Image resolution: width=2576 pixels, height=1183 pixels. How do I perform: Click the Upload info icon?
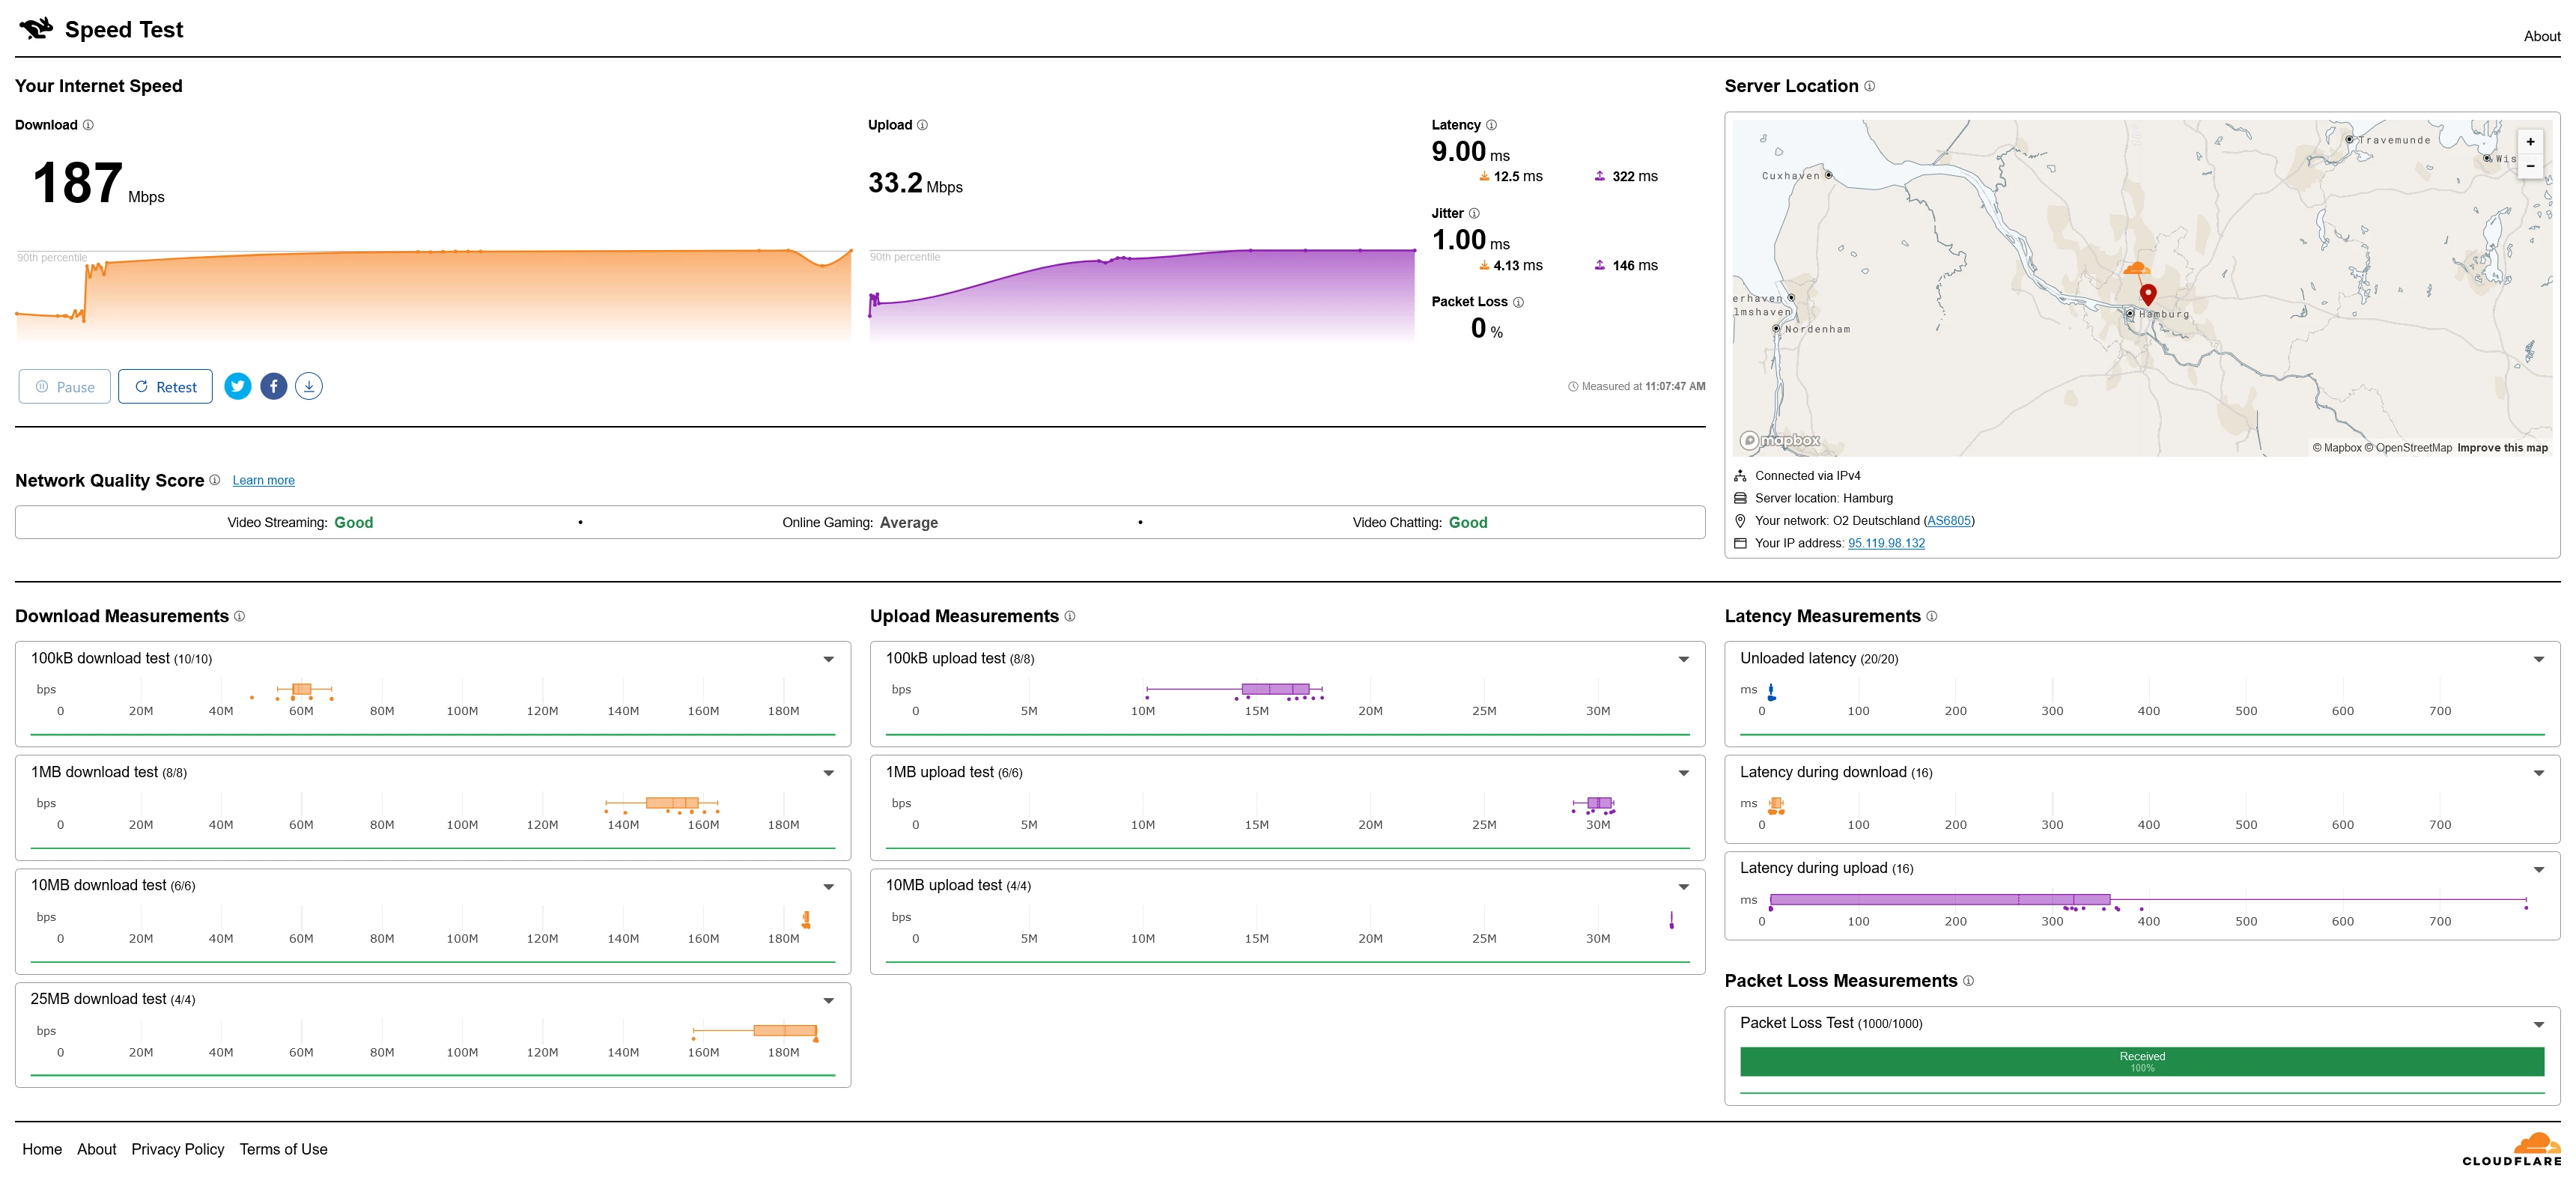[922, 125]
